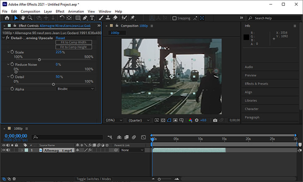Collapse the Detail property twirl
Image resolution: width=303 pixels, height=182 pixels.
tap(8, 76)
